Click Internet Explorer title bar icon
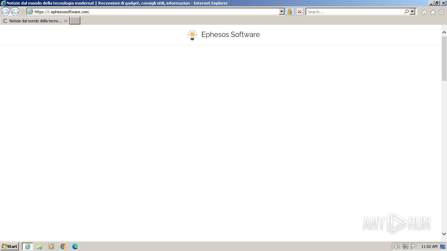Screen dimensions: 447x251 point(3,3)
